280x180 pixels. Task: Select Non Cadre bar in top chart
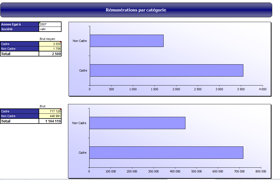(126, 41)
